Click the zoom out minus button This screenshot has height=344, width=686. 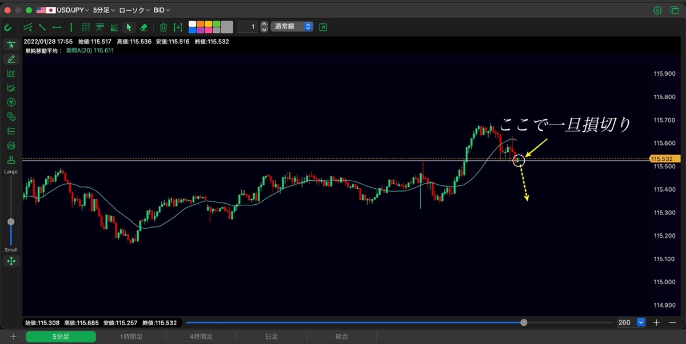tap(672, 322)
